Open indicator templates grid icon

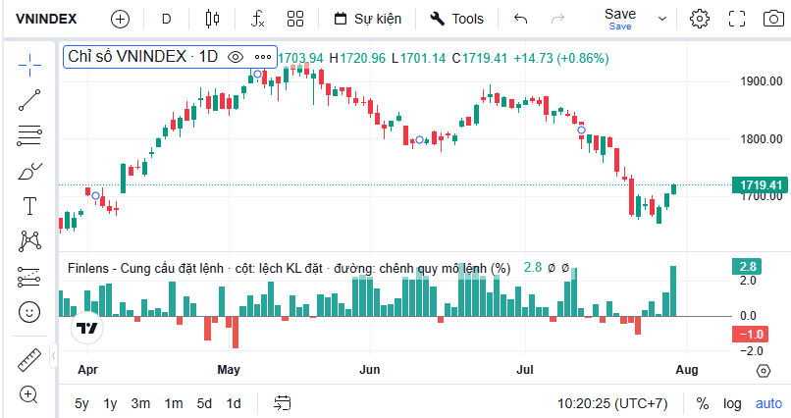tap(295, 20)
